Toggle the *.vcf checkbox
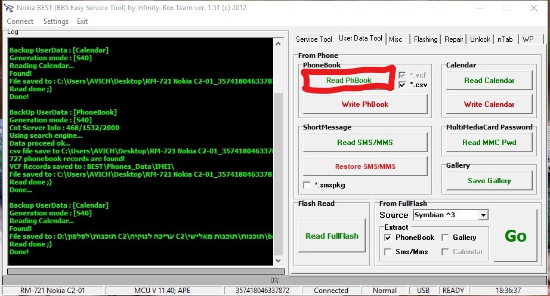Image resolution: width=550 pixels, height=296 pixels. [x=402, y=75]
